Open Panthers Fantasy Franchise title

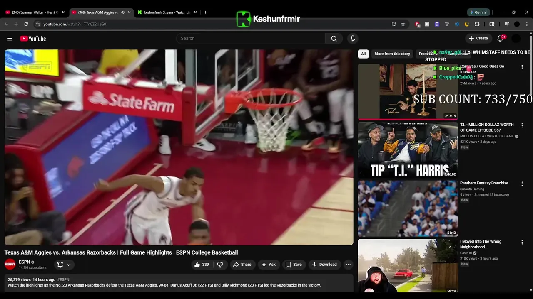(x=484, y=183)
